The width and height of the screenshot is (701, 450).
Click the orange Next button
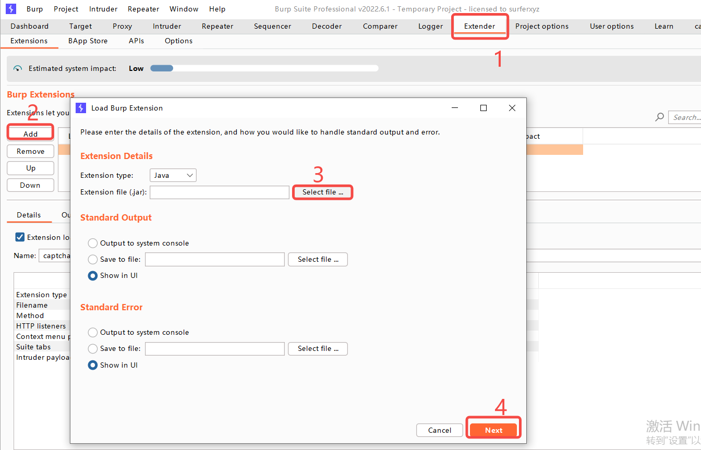pyautogui.click(x=493, y=430)
